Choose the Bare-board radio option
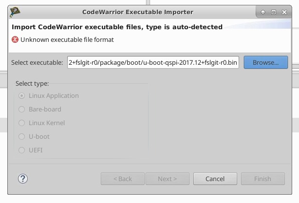Viewport: 299px width, 203px height. point(21,110)
